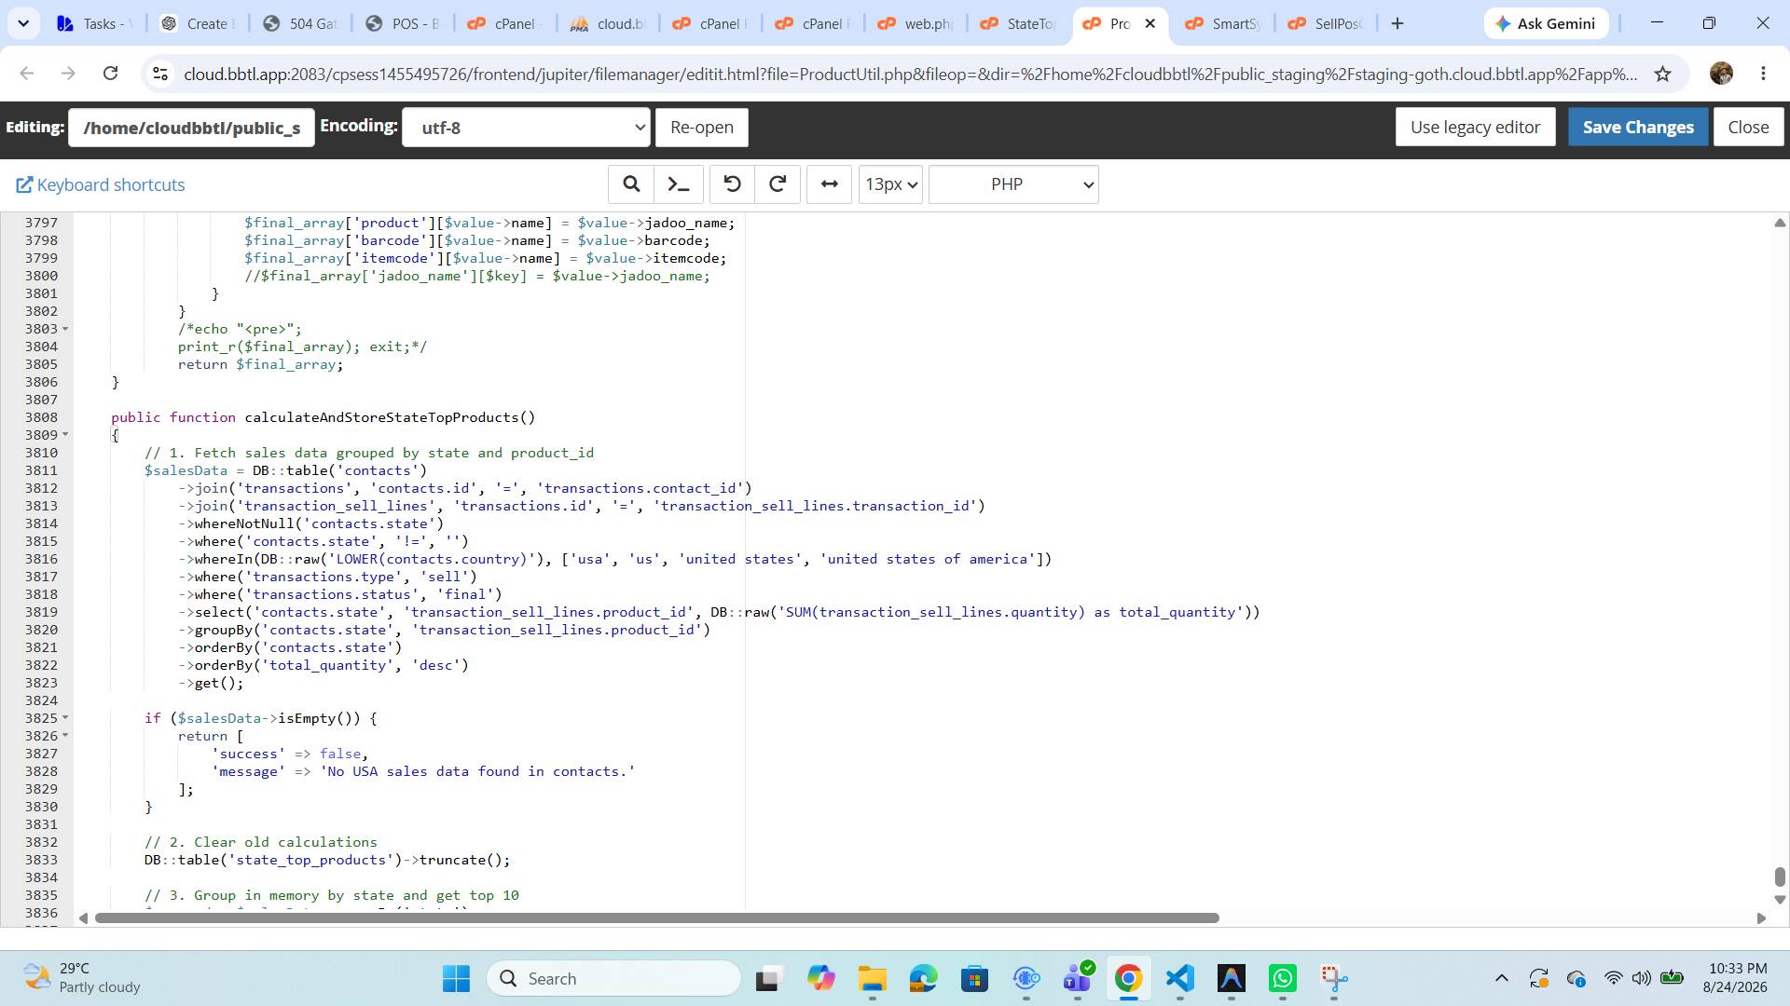
Task: Collapse the code fold at line 3809
Action: [65, 435]
